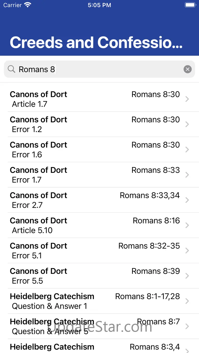
Task: Tap chevron on Error 1.7 row
Action: 187,175
